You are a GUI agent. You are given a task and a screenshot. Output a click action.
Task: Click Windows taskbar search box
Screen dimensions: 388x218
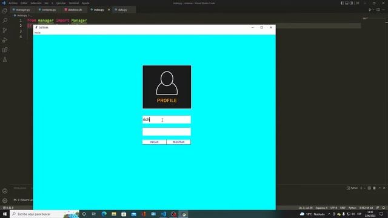44,214
